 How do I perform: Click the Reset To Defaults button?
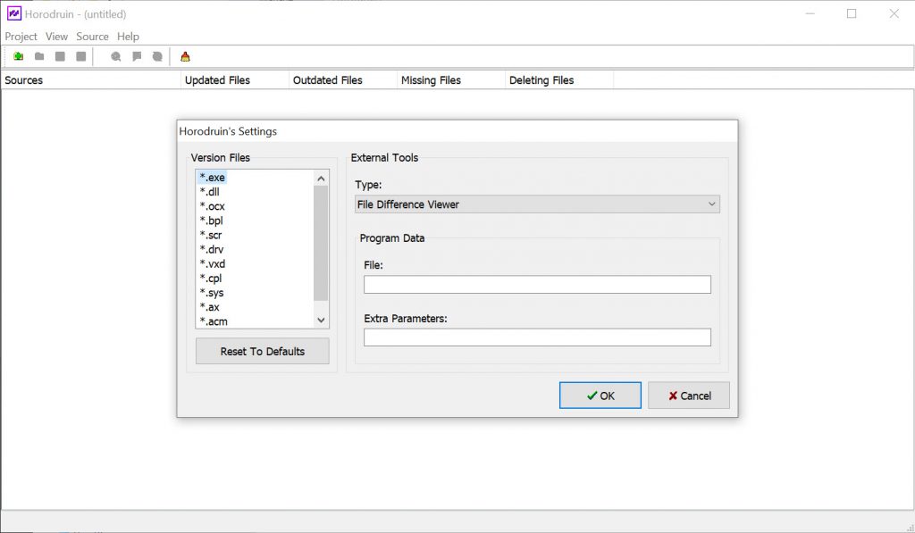click(262, 351)
